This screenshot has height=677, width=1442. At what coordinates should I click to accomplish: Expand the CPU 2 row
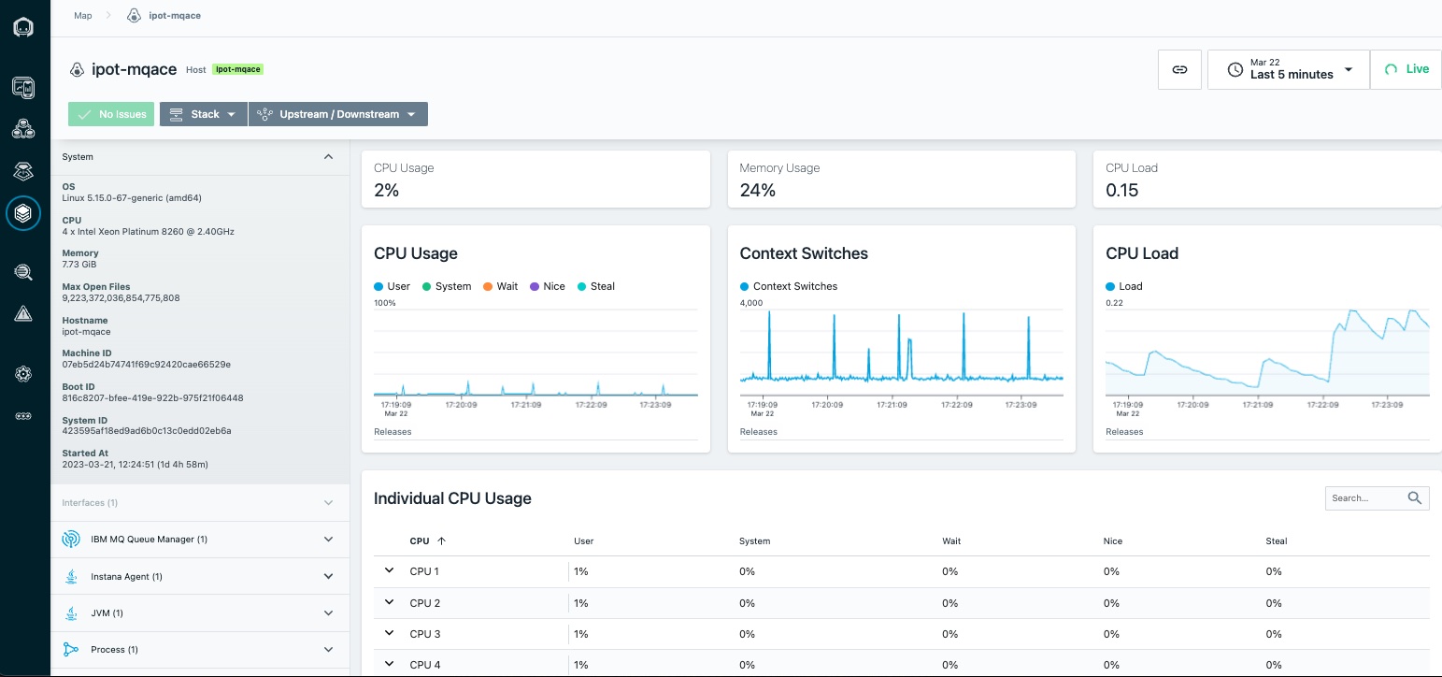coord(390,602)
